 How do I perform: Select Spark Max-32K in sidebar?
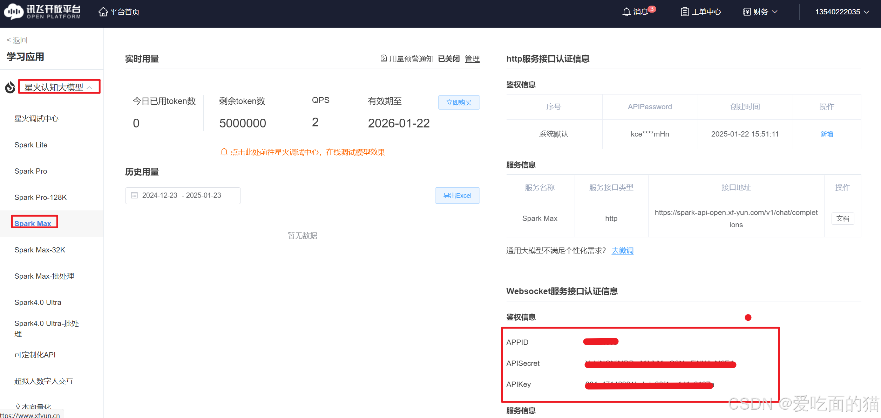40,250
